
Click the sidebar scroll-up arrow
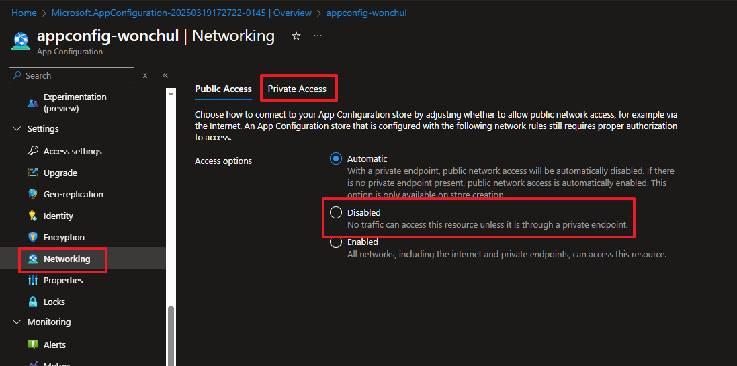click(171, 93)
